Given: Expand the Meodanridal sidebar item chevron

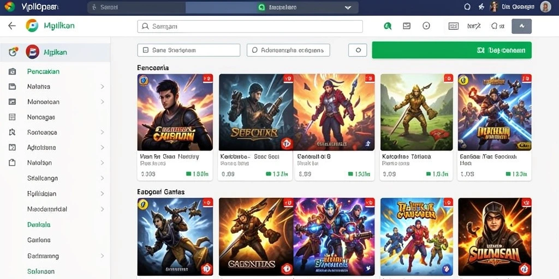Looking at the screenshot, I should pyautogui.click(x=102, y=209).
